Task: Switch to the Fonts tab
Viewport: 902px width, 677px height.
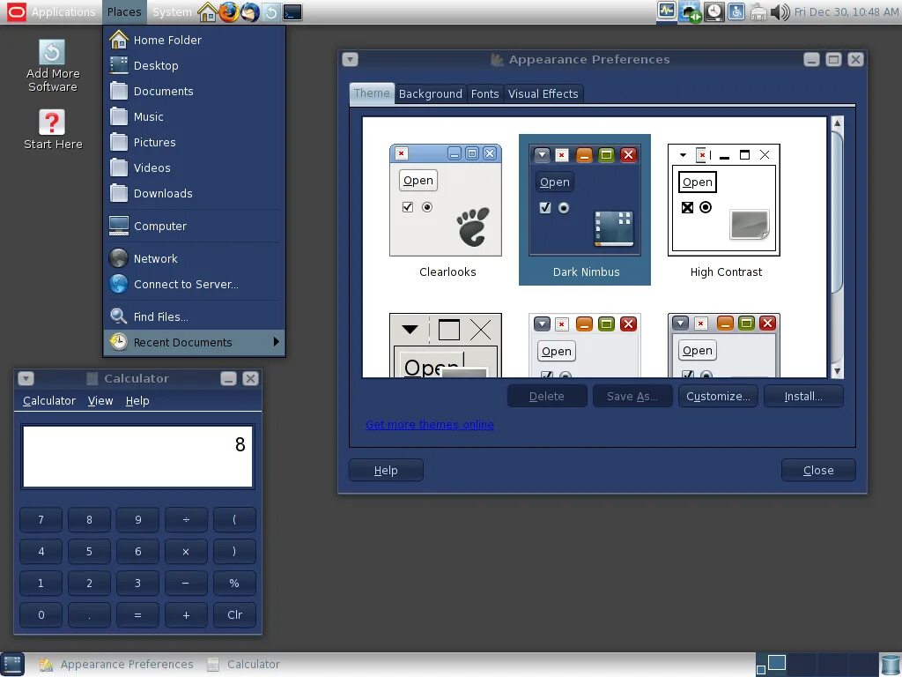Action: pos(485,93)
